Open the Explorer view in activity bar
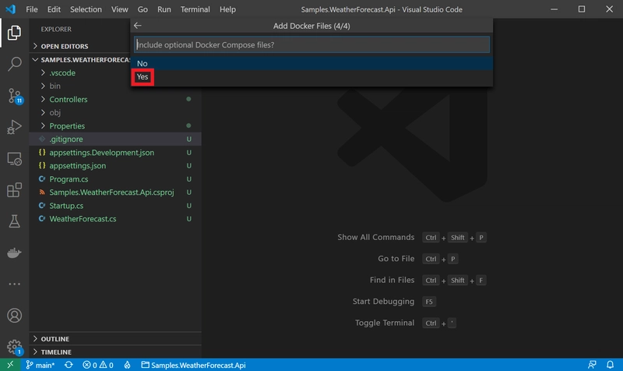623x371 pixels. (x=14, y=33)
